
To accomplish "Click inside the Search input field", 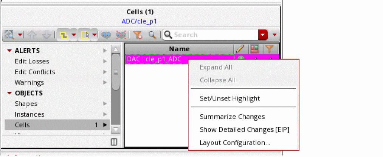I will 215,35.
